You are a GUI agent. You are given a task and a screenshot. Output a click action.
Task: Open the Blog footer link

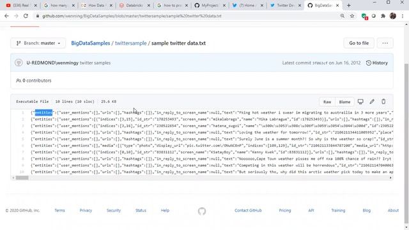(x=366, y=210)
